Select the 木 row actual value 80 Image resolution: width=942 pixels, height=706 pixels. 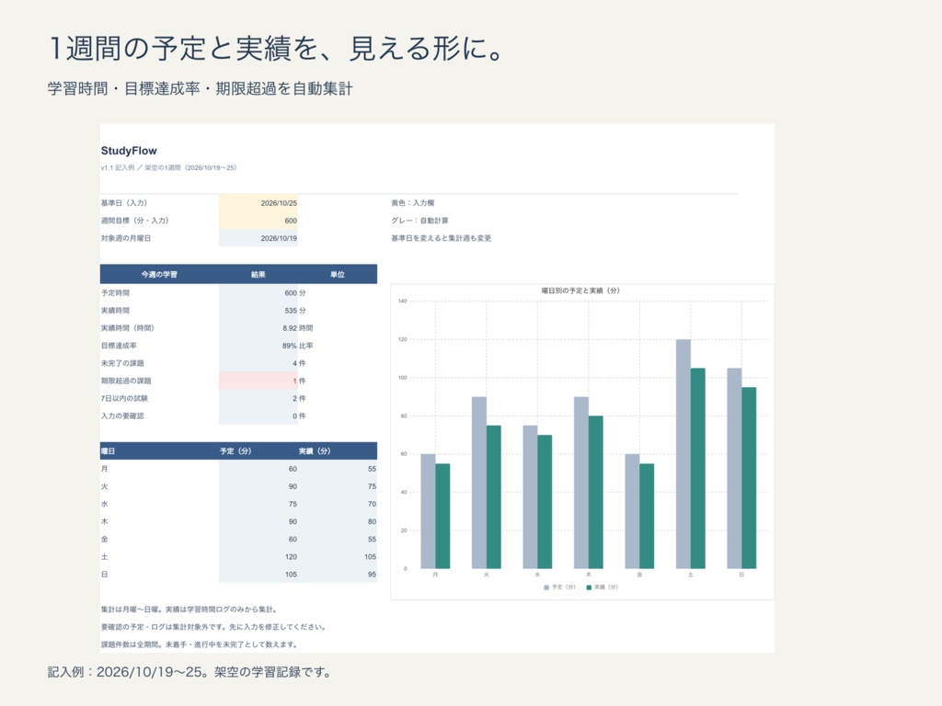(x=338, y=521)
